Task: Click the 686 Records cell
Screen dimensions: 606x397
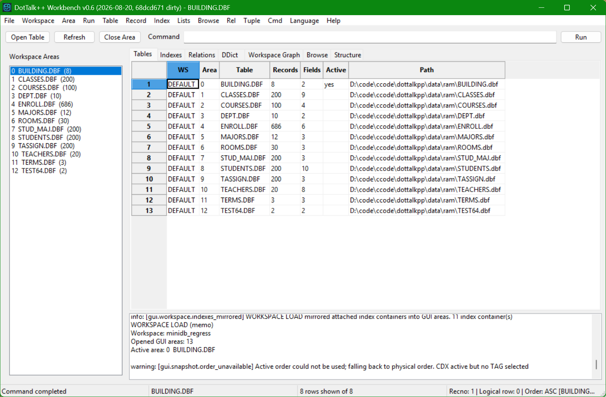Action: (x=285, y=126)
